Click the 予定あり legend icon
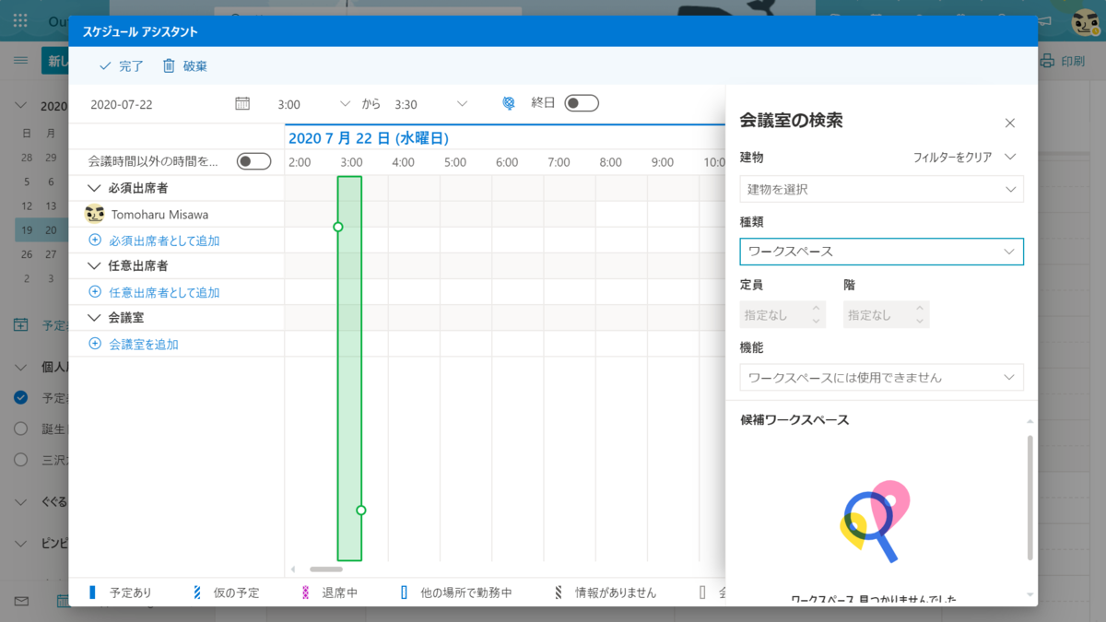Image resolution: width=1106 pixels, height=622 pixels. pyautogui.click(x=92, y=593)
